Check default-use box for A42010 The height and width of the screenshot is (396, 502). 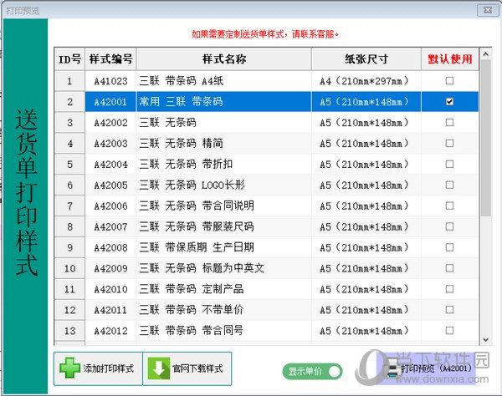[x=449, y=289]
